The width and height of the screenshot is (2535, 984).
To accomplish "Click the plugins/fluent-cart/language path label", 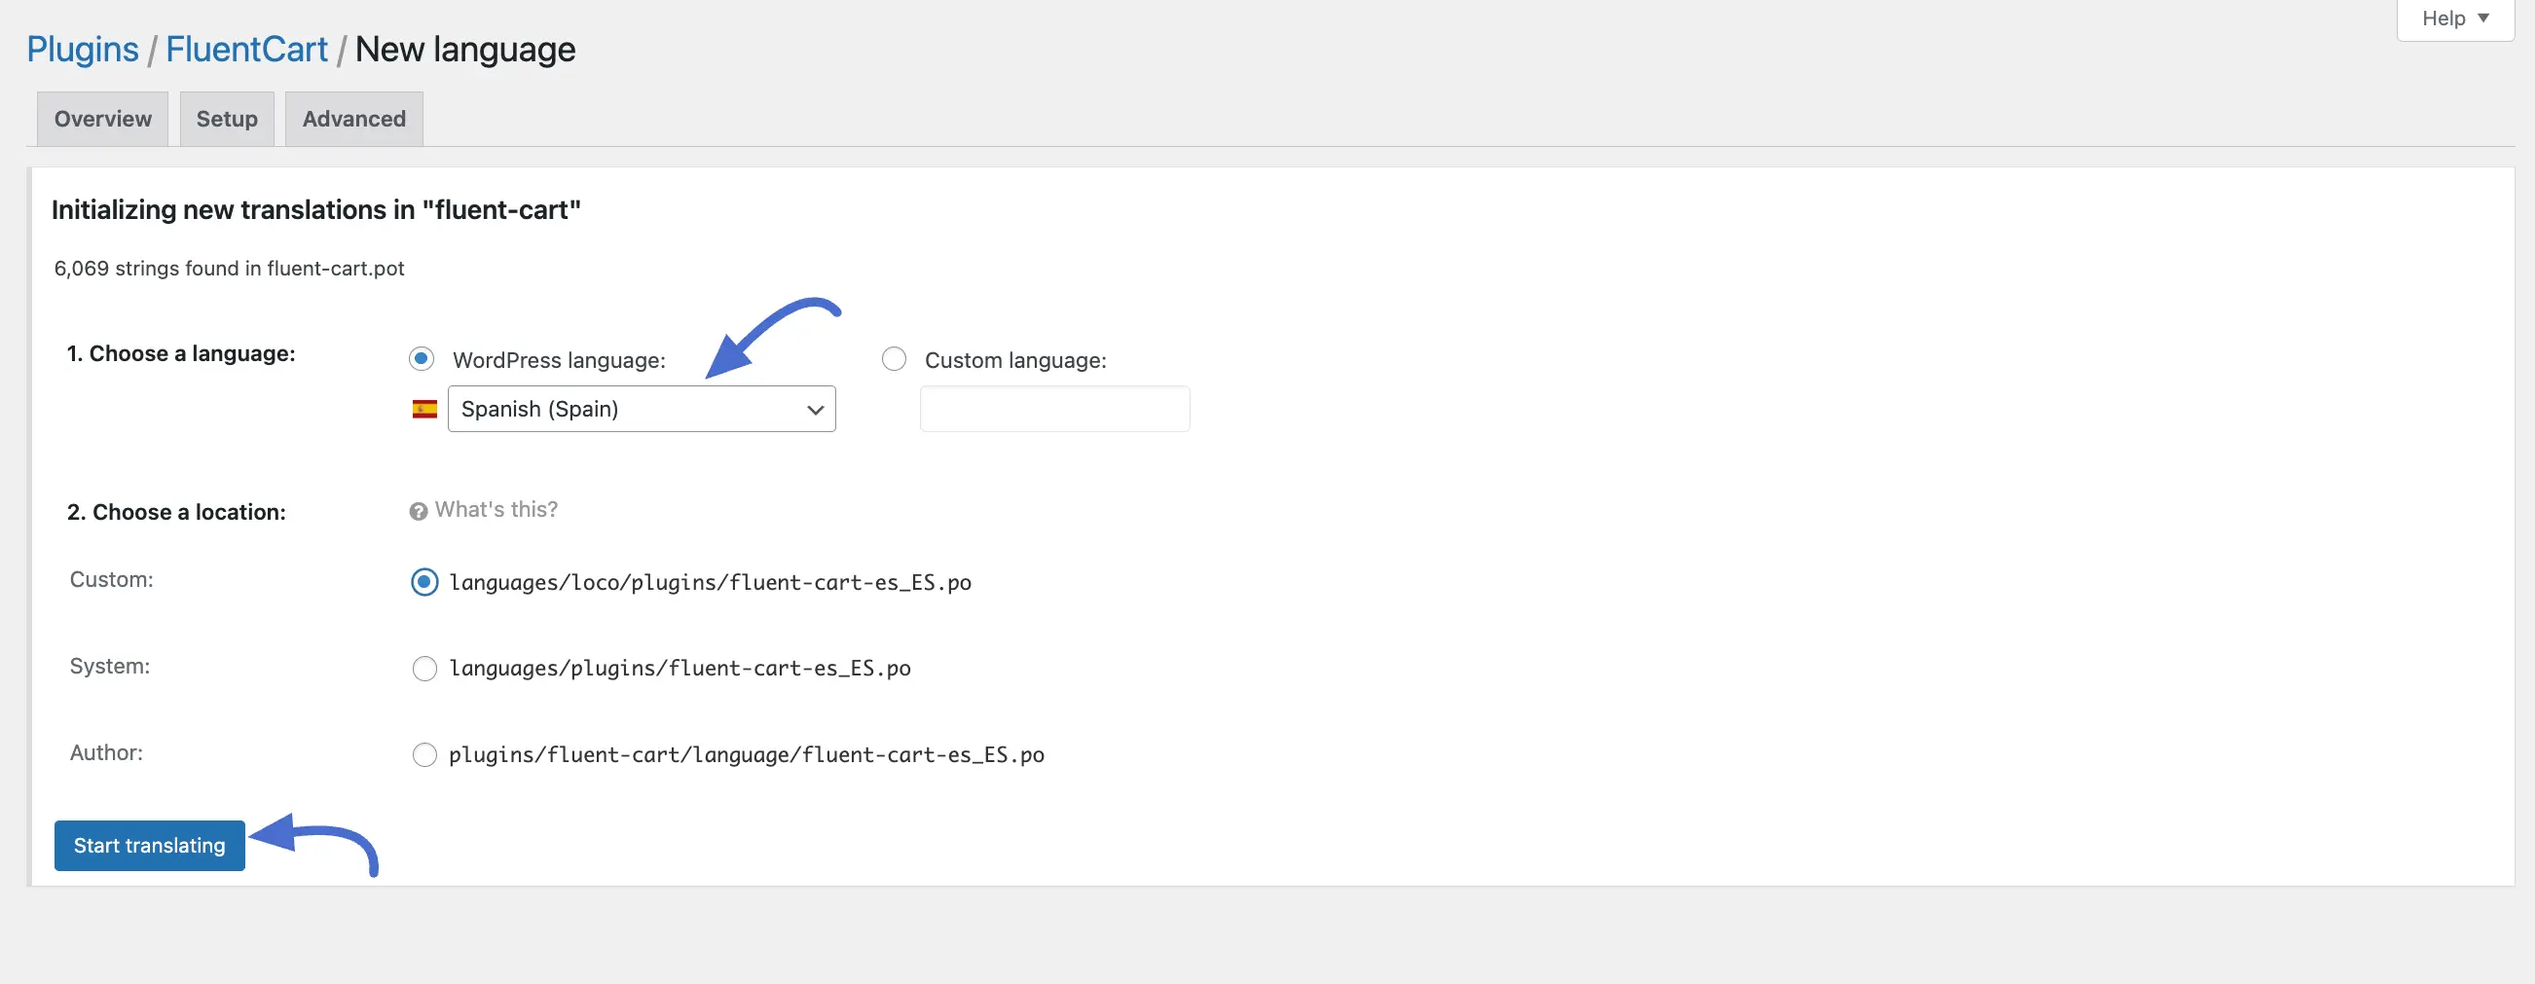I will [x=746, y=754].
